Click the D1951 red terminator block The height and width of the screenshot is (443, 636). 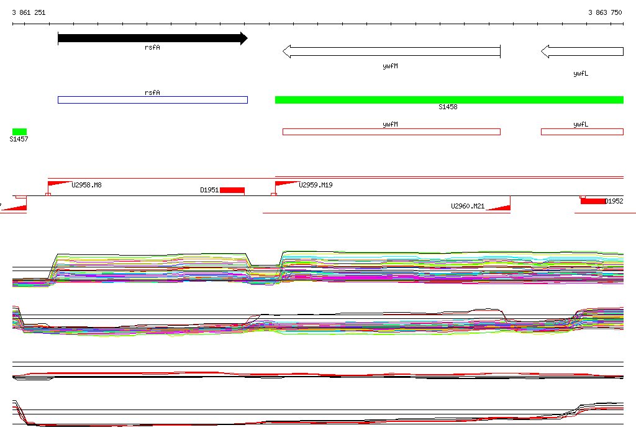tap(232, 190)
